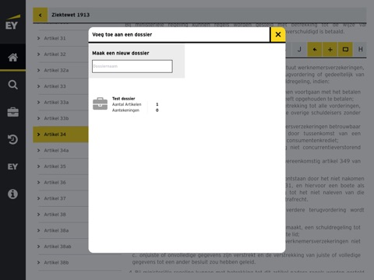
Task: Open the Dossiers briefcase in sidebar
Action: (12, 112)
